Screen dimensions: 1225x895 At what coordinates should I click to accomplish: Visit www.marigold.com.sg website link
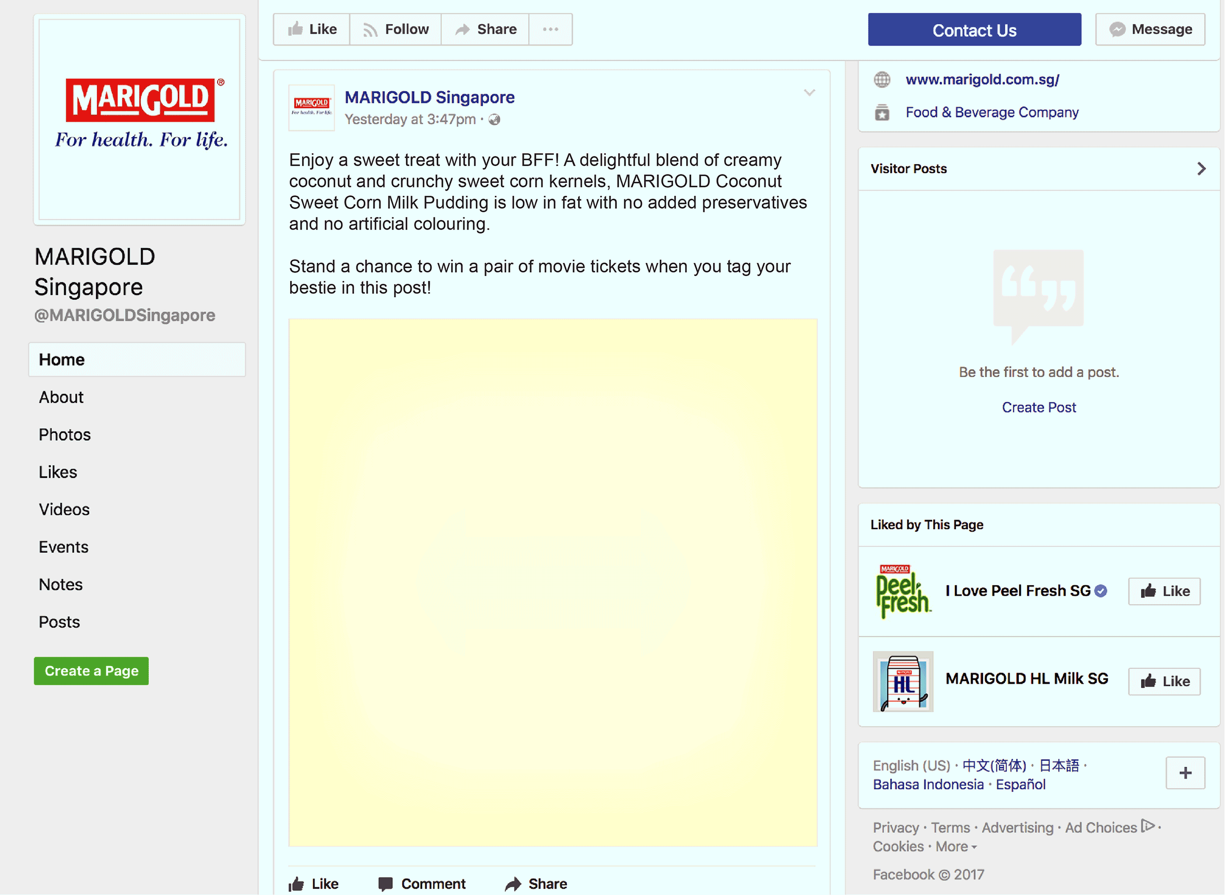click(x=982, y=80)
